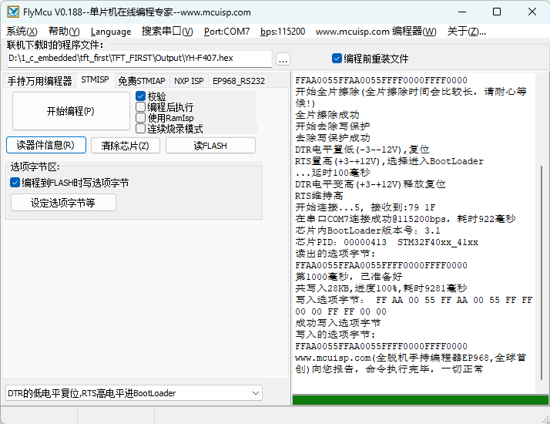Minimize the FlyMcu window
The image size is (550, 424).
coord(462,12)
